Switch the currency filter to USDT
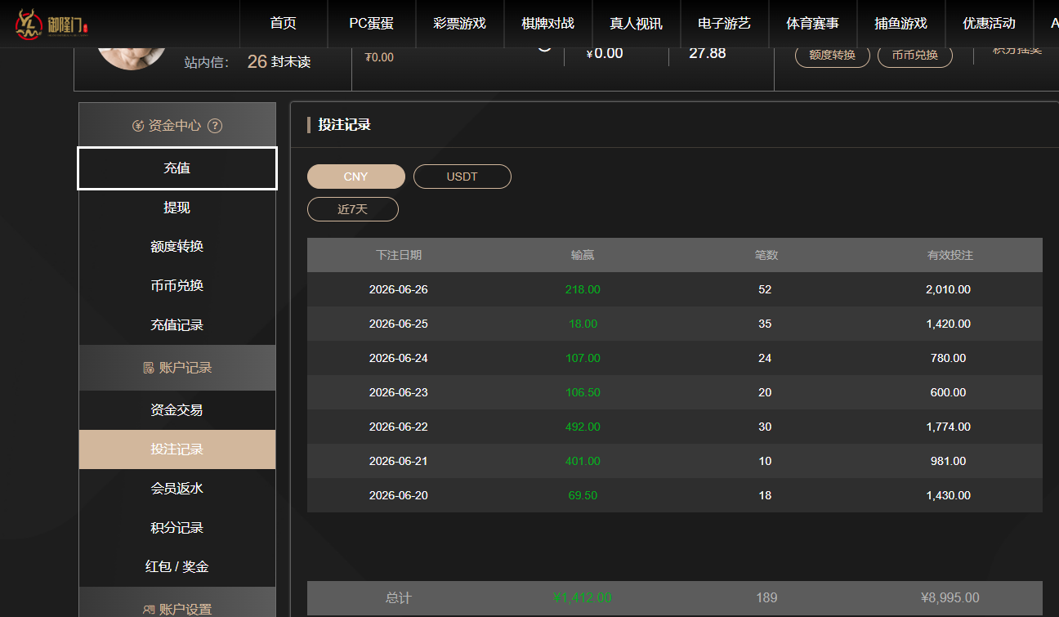The width and height of the screenshot is (1059, 617). [x=462, y=177]
